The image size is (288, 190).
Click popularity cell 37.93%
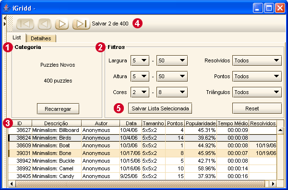(x=201, y=176)
